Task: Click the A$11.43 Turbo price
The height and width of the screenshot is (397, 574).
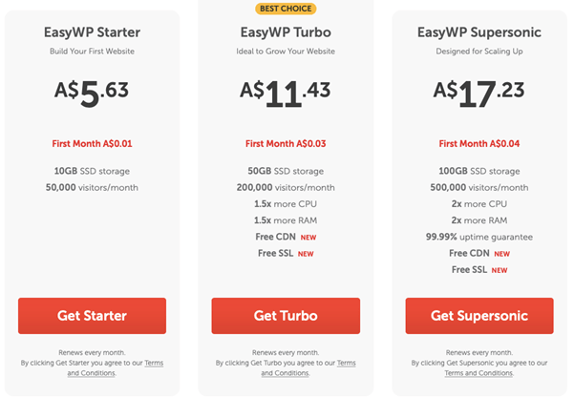Action: pos(286,94)
